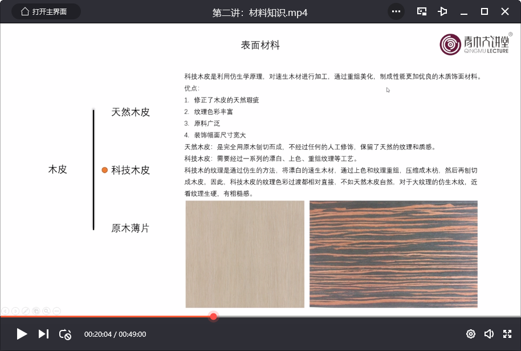Click the dark striped veneer sample image
521x351 pixels.
point(393,254)
